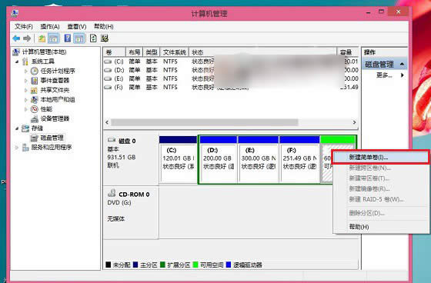Select the 本地用户和组 tree item
This screenshot has width=431, height=283.
pyautogui.click(x=58, y=99)
